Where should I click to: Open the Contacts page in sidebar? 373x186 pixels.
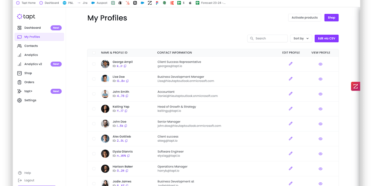(x=31, y=46)
